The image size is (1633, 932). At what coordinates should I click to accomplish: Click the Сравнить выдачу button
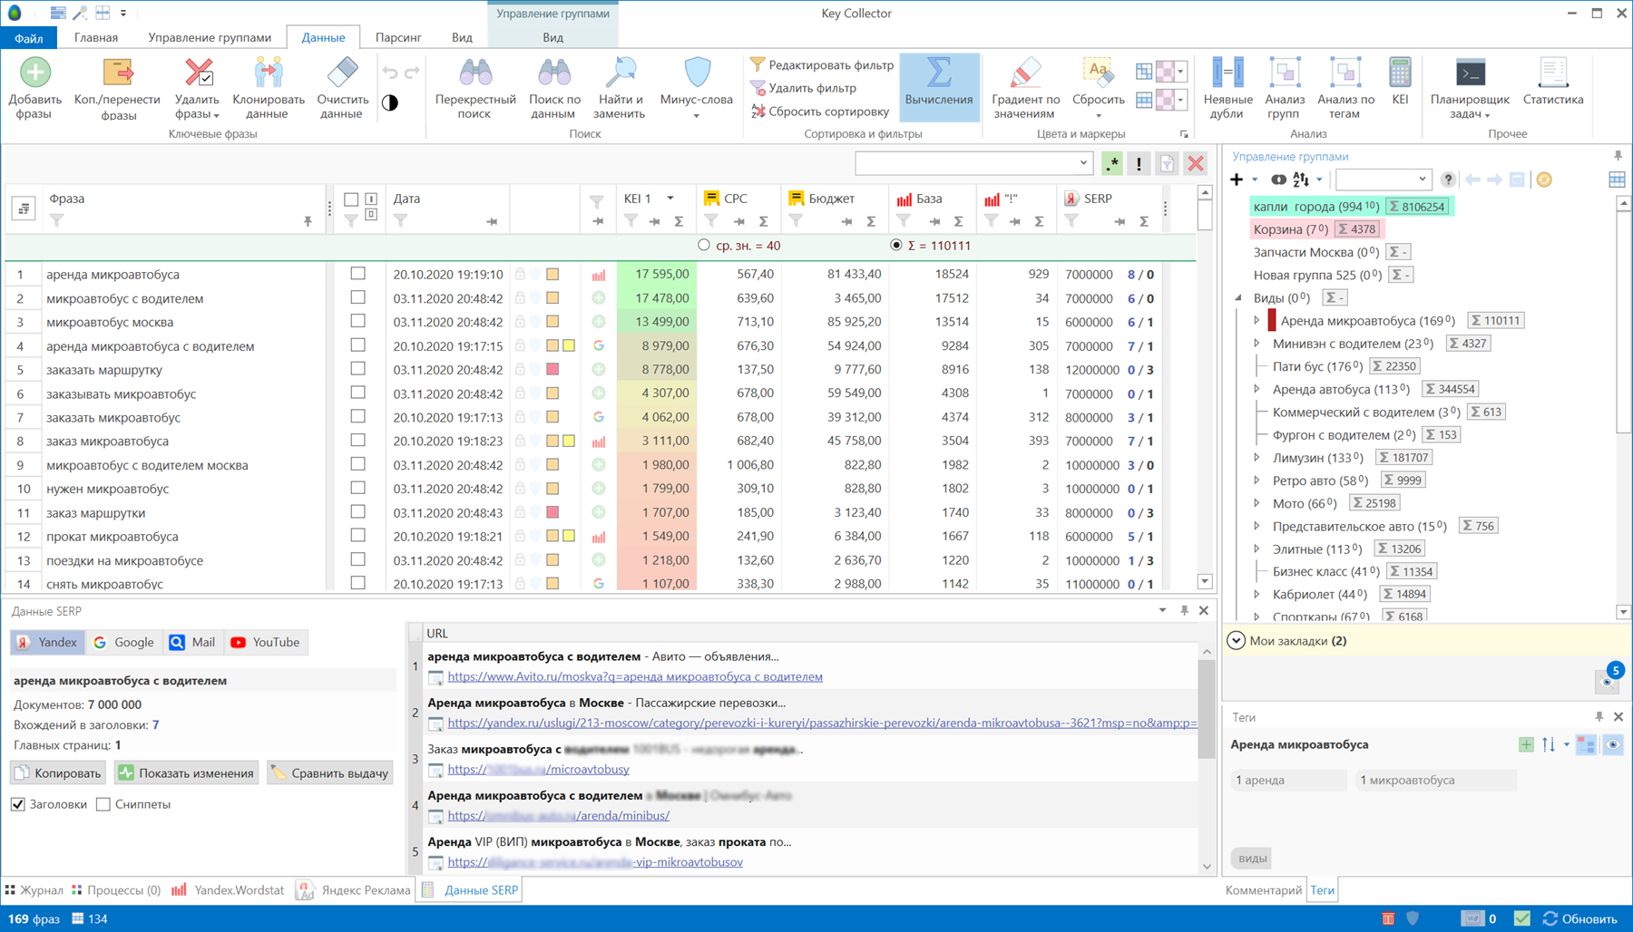(x=330, y=773)
